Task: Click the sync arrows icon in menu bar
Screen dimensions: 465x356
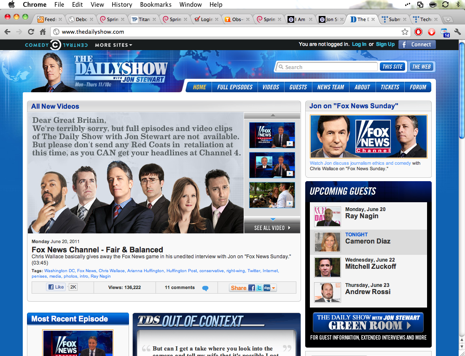Action: [x=445, y=5]
